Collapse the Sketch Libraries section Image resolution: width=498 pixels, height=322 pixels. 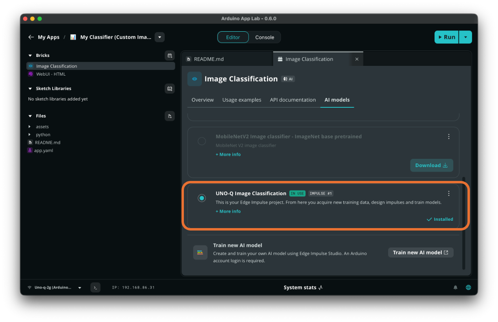(x=30, y=88)
